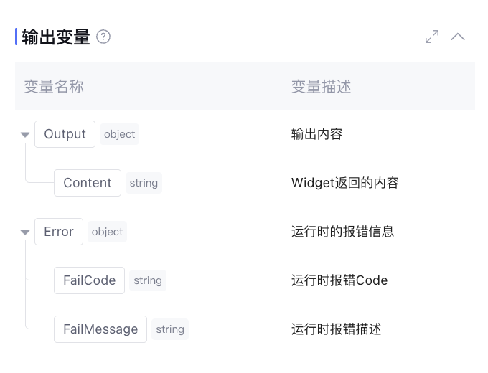
Task: Click the string type tag beside Content
Action: 144,183
